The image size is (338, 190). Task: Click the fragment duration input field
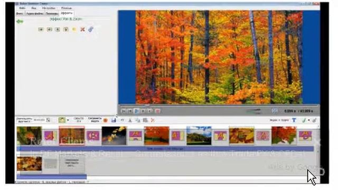pos(39,120)
